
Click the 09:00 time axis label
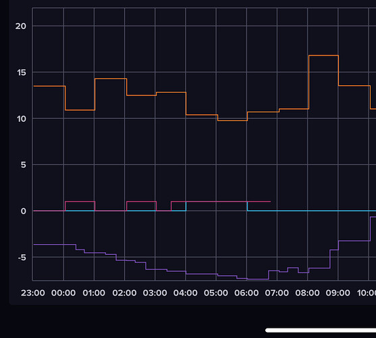338,293
